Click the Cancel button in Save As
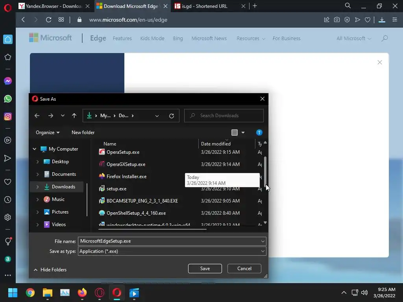This screenshot has height=302, width=403. click(244, 268)
